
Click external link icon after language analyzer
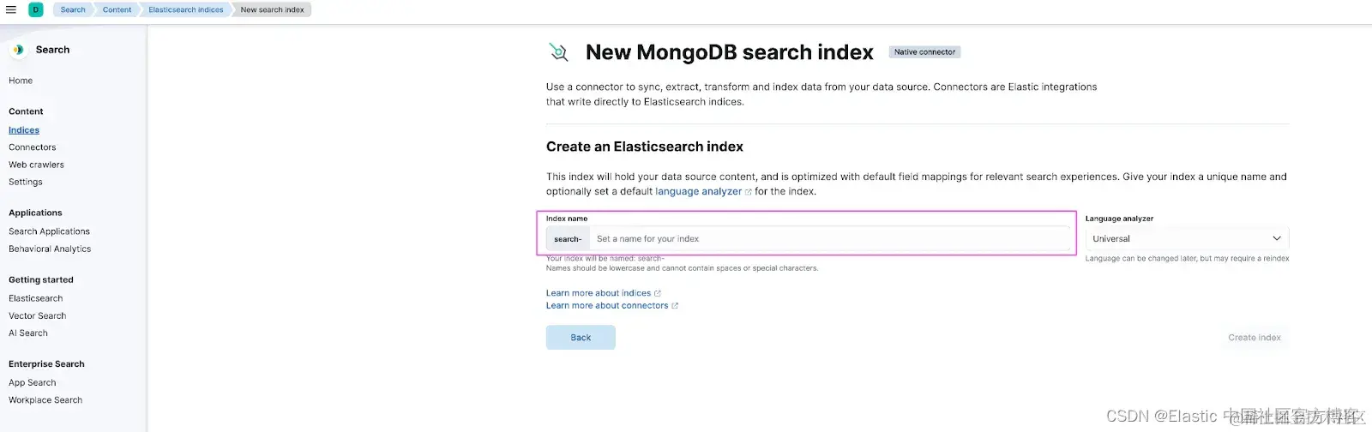click(x=749, y=192)
